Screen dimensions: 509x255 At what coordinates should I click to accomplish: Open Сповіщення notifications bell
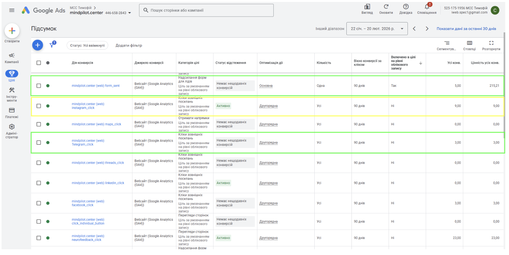(427, 7)
